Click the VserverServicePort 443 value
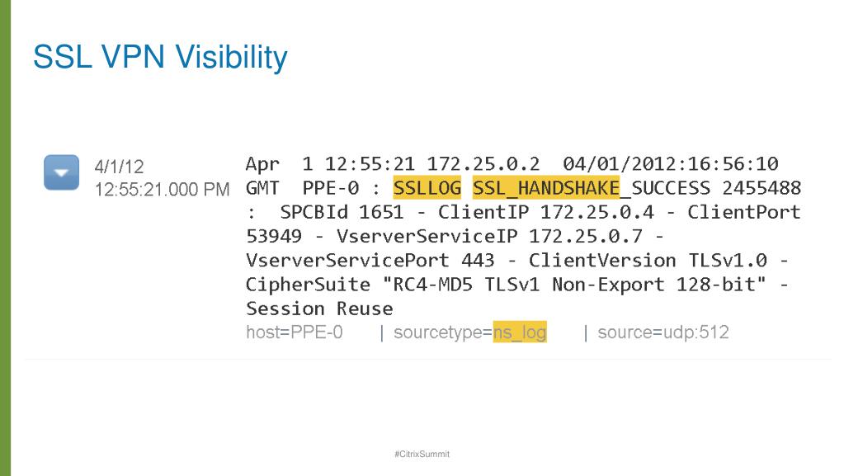 click(370, 261)
